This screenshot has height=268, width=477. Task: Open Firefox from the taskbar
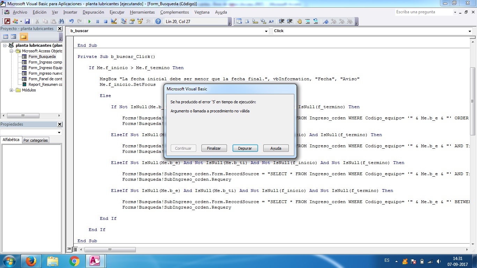pos(31,261)
